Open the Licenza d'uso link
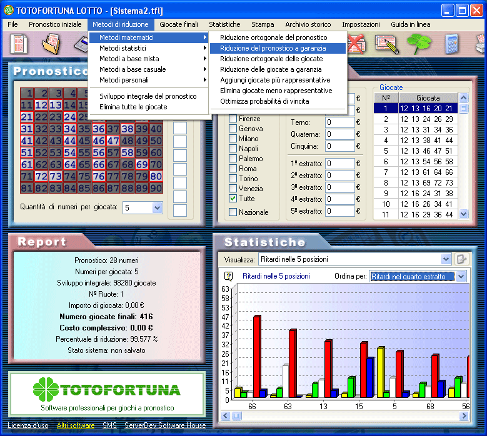Screen dimensions: 487x436 coord(28,425)
